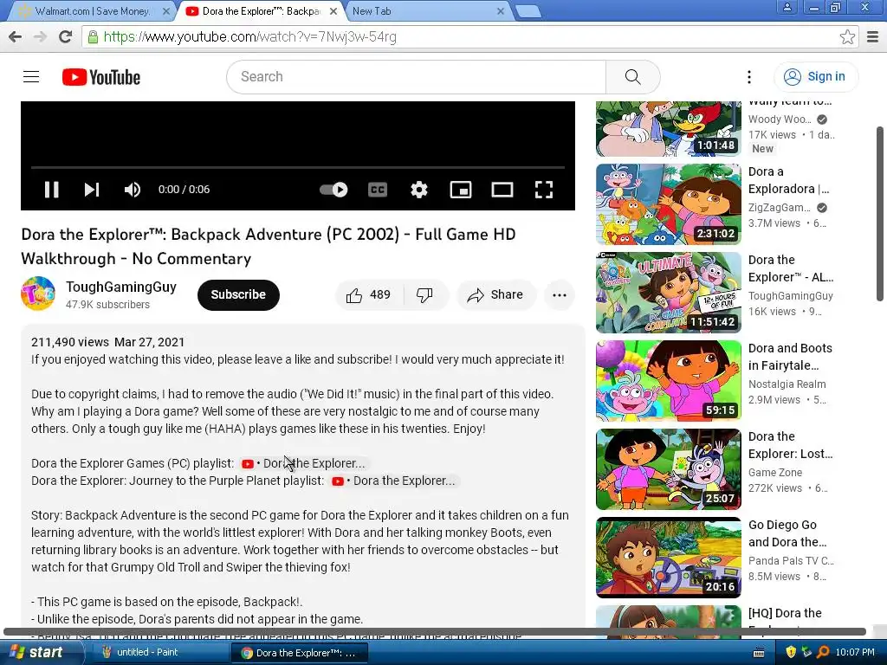Open Dora the Explorer Games playlist link
The image size is (887, 665).
tap(304, 464)
